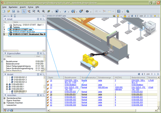Click the Print icon in toolbar
Image resolution: width=161 pixels, height=113 pixels.
18,11
